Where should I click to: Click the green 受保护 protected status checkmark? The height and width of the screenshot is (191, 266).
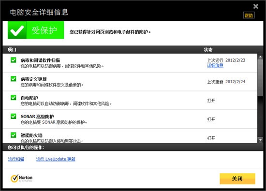17,30
